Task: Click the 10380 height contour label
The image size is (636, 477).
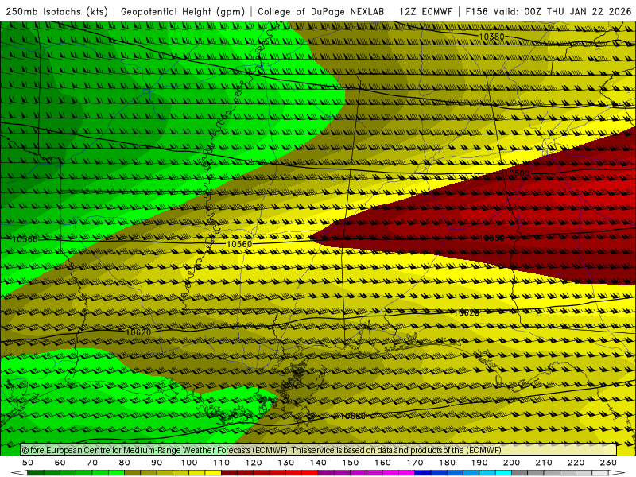Action: pos(491,37)
